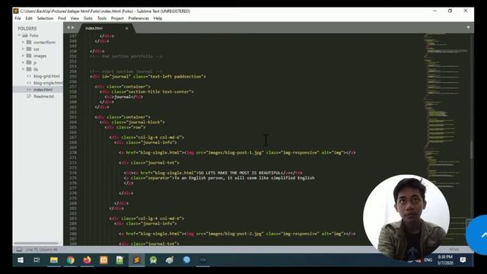Open Firefox from the taskbar
Image resolution: width=487 pixels, height=274 pixels.
87,260
